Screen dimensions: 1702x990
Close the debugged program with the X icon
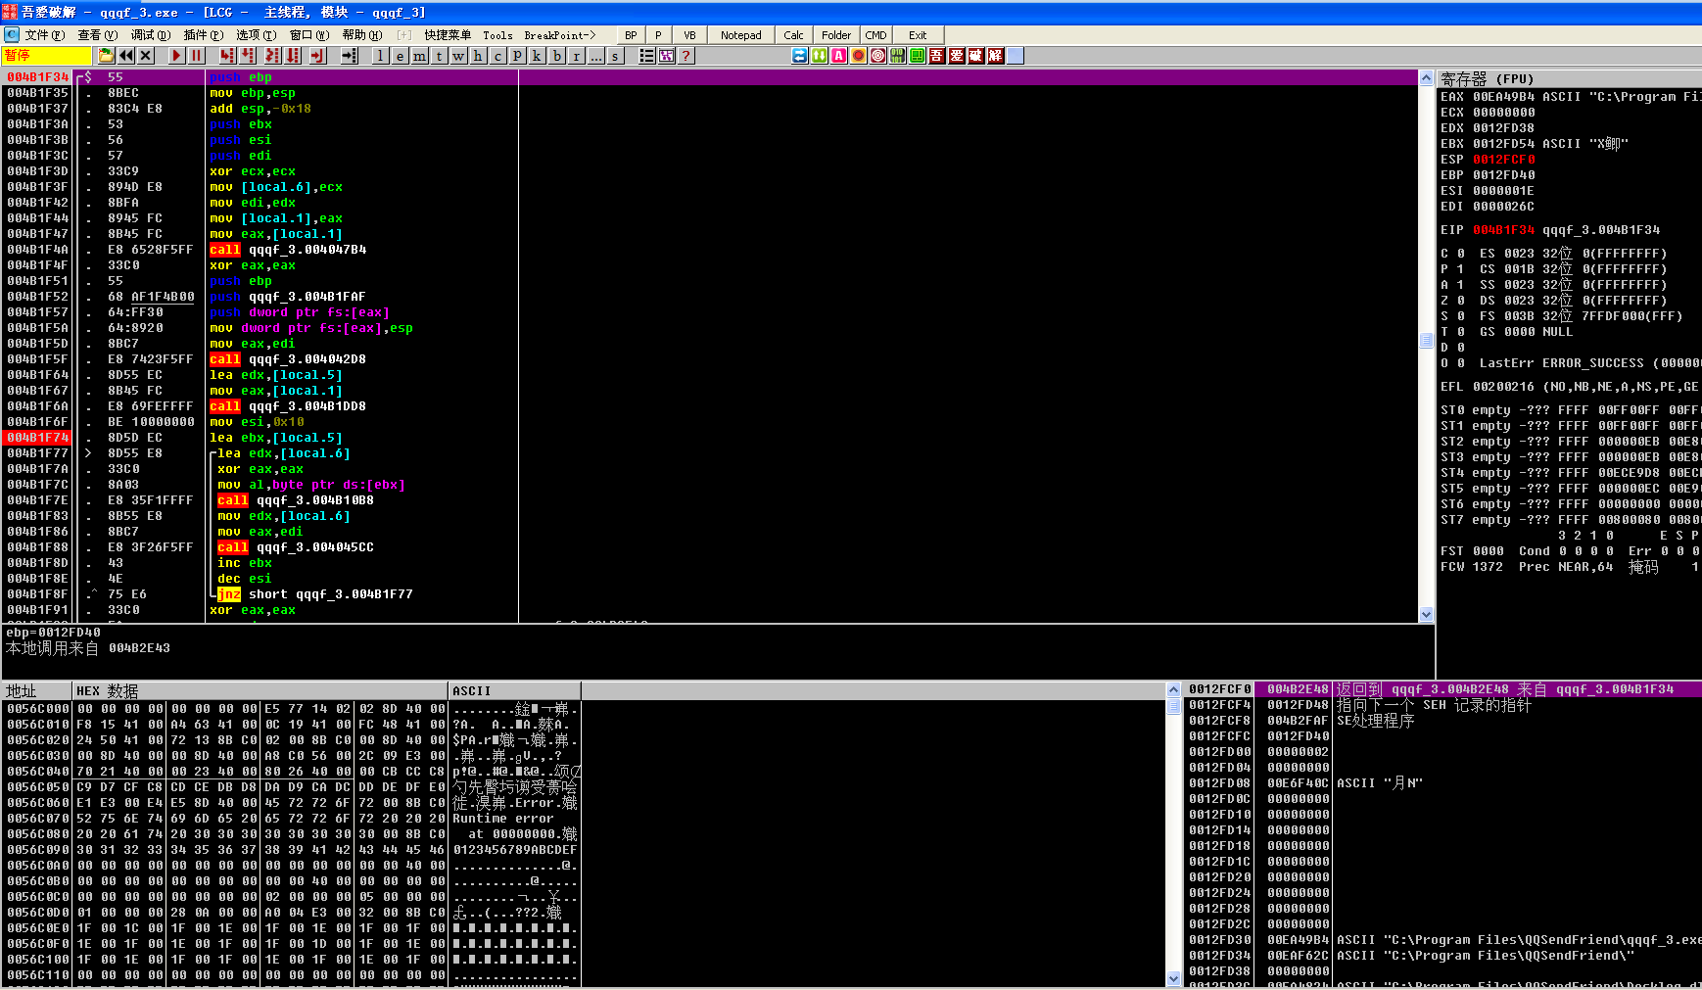pyautogui.click(x=146, y=56)
